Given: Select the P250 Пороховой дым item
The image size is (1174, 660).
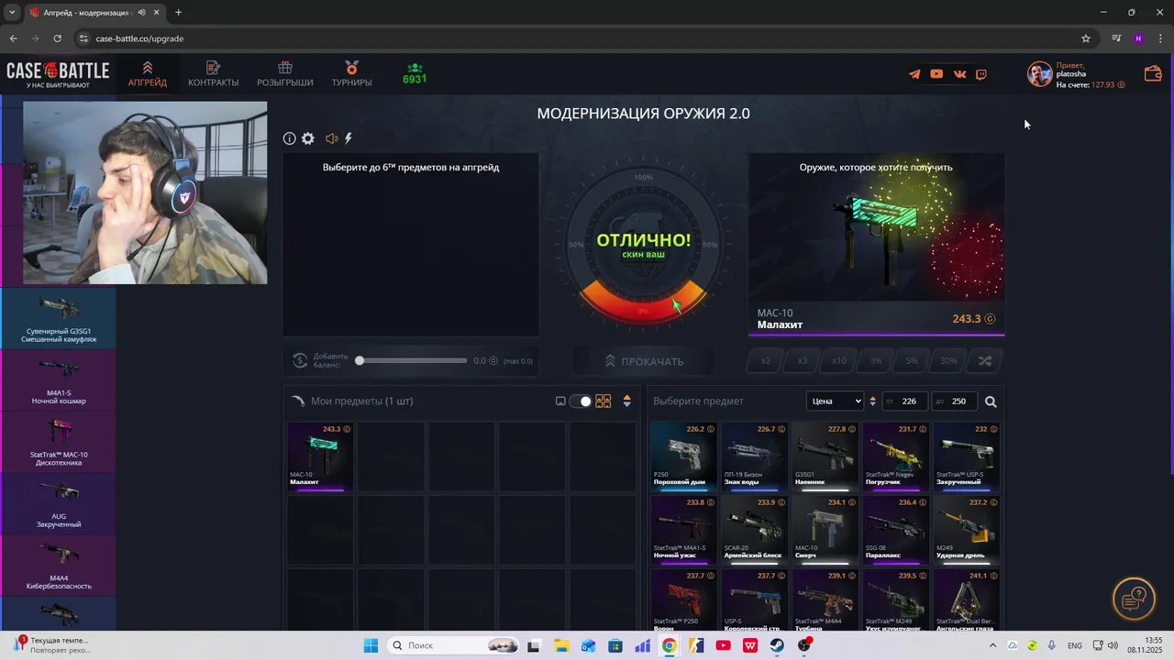Looking at the screenshot, I should point(683,456).
